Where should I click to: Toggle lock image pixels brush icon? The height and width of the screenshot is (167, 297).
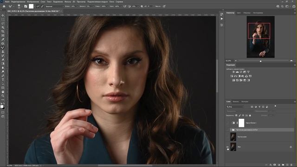click(239, 116)
